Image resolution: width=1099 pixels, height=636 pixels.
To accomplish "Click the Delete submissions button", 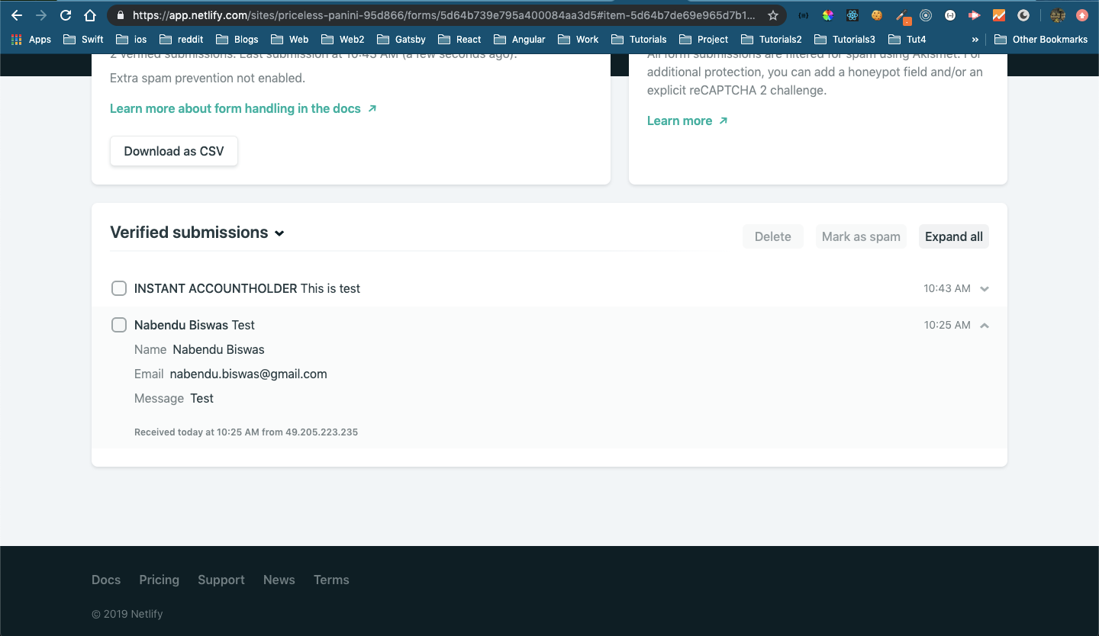I will [773, 236].
